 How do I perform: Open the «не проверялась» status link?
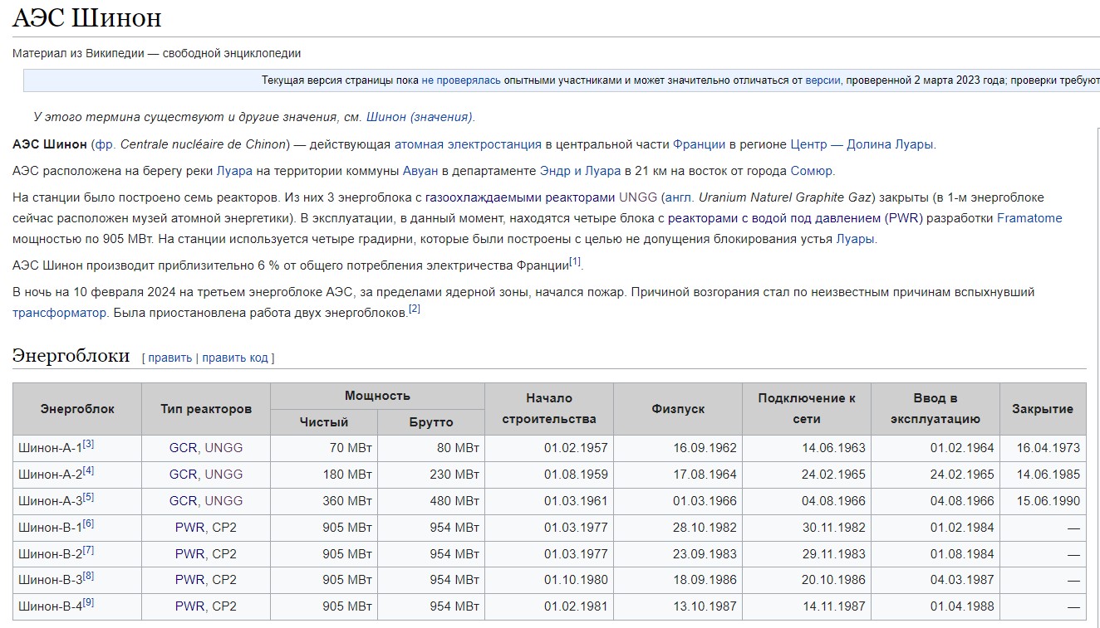461,80
